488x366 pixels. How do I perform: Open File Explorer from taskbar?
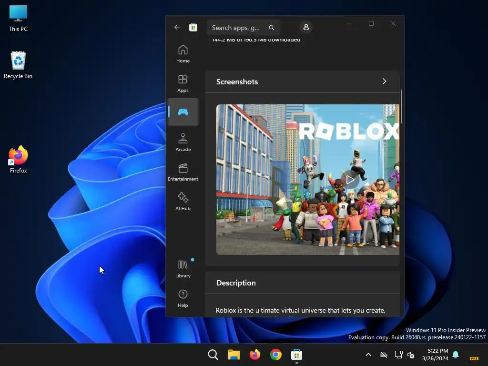234,355
